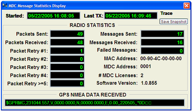Click the Trace label

[166, 13]
